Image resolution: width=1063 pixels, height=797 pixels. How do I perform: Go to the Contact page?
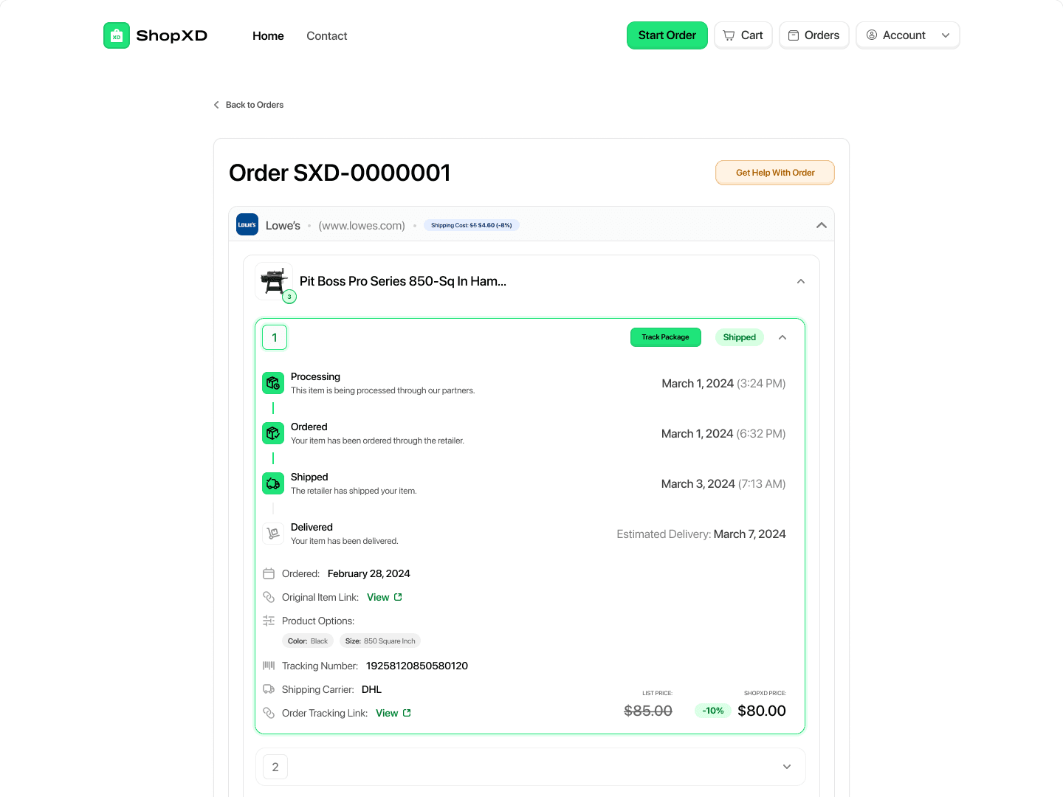tap(327, 35)
